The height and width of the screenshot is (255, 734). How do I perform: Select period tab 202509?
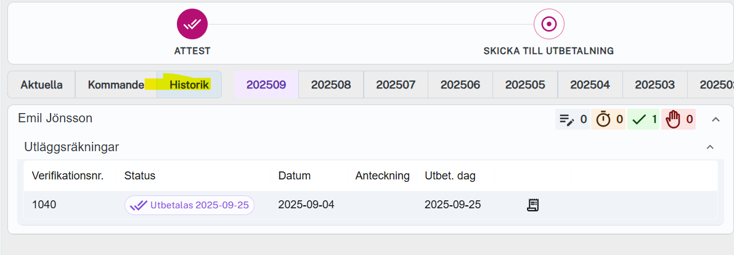(266, 85)
